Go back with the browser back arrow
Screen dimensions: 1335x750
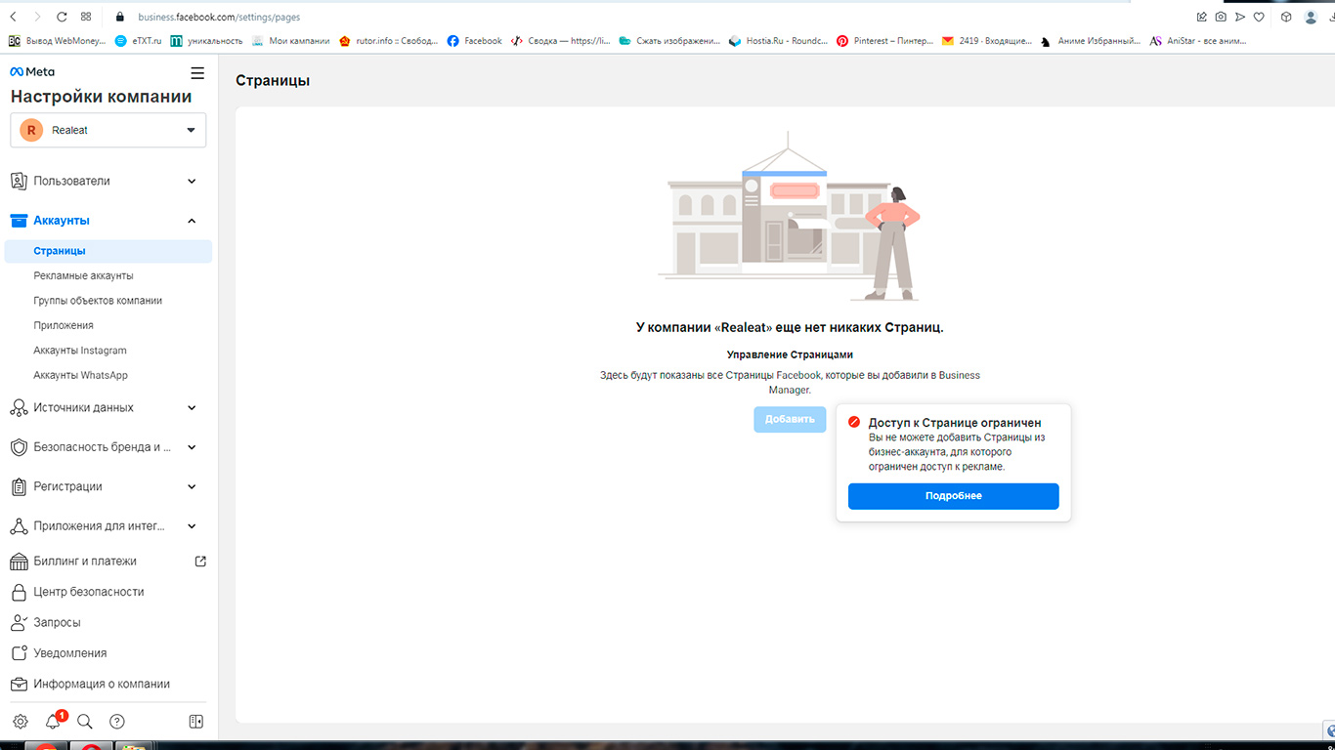click(x=13, y=17)
